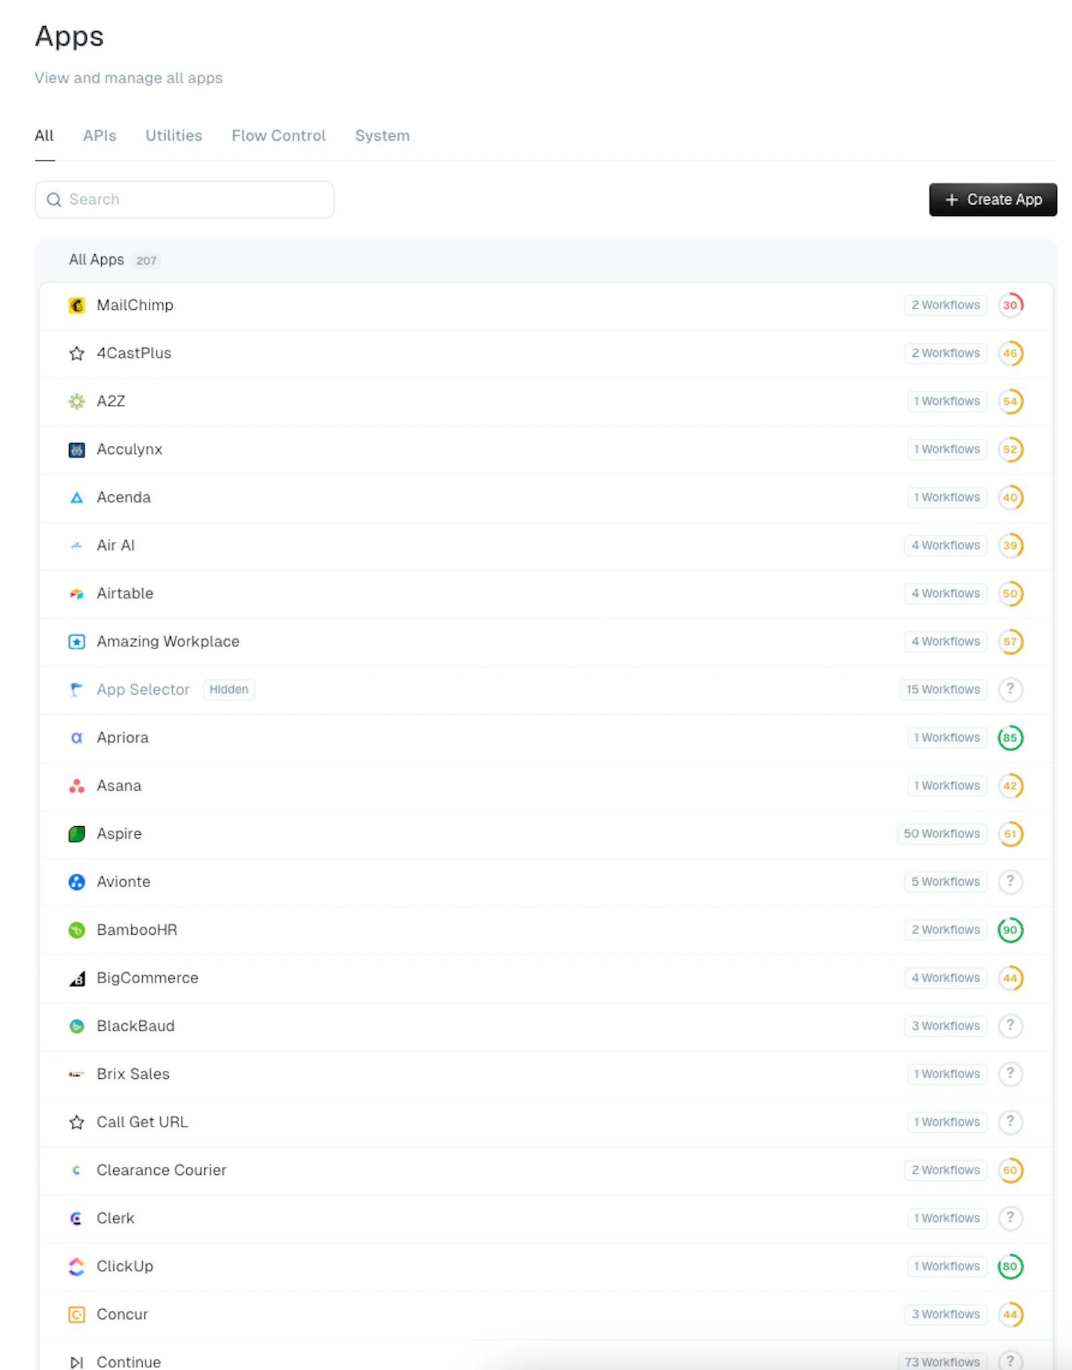Click Clearance Courier's score ring showing 60

[x=1010, y=1170]
